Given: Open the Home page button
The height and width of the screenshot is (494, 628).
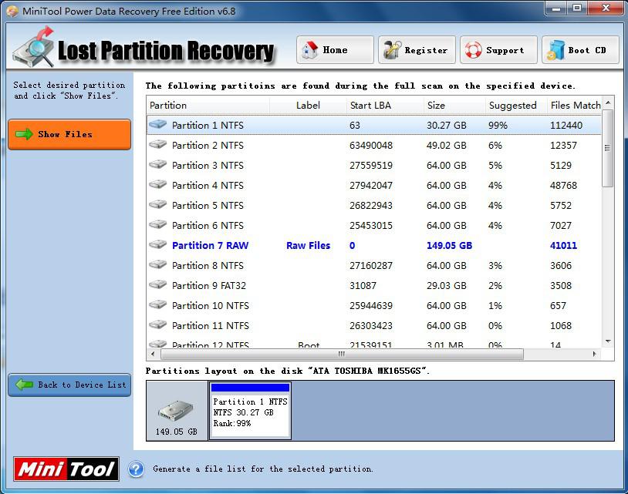Looking at the screenshot, I should click(x=335, y=50).
